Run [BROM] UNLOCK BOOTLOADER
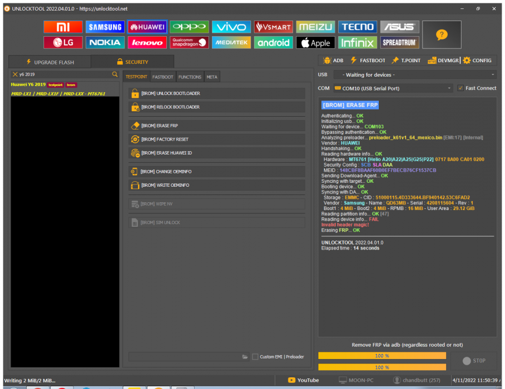The image size is (505, 389). (x=217, y=93)
